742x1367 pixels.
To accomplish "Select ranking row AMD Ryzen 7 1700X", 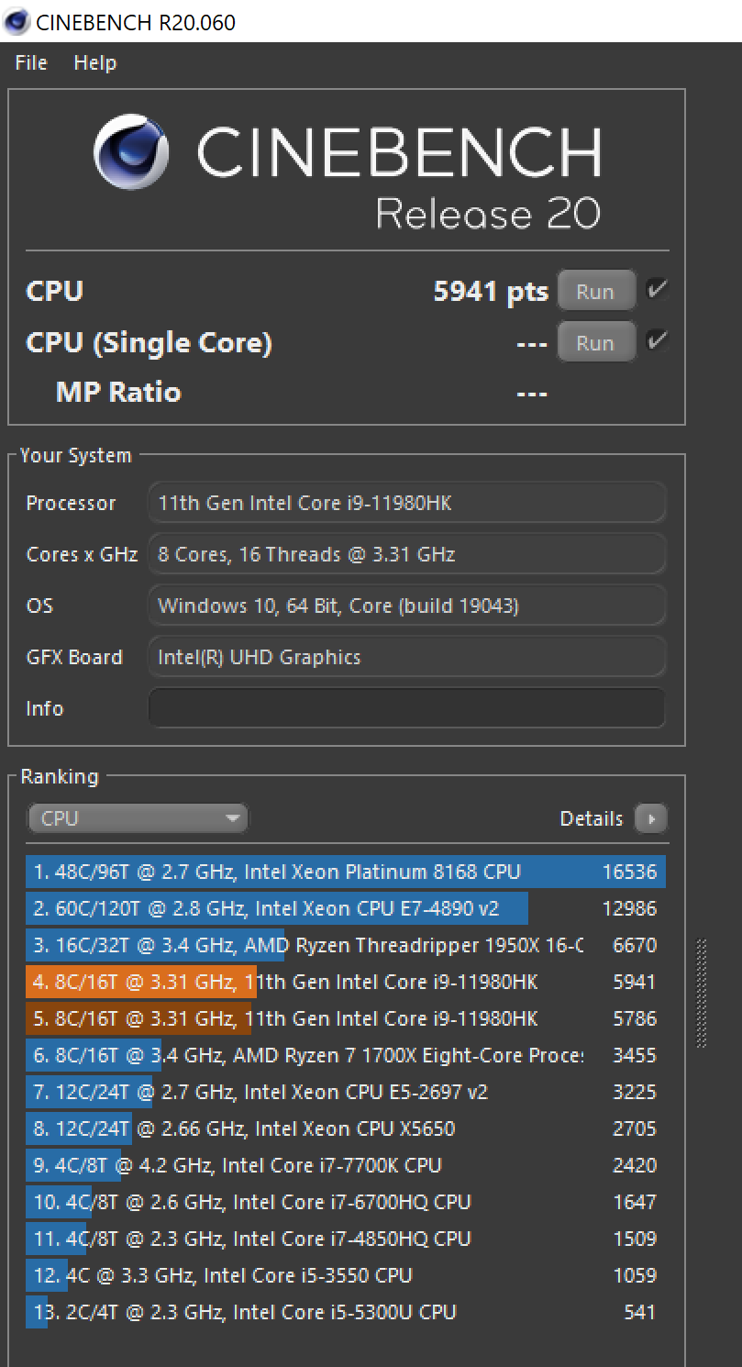I will pyautogui.click(x=346, y=1055).
